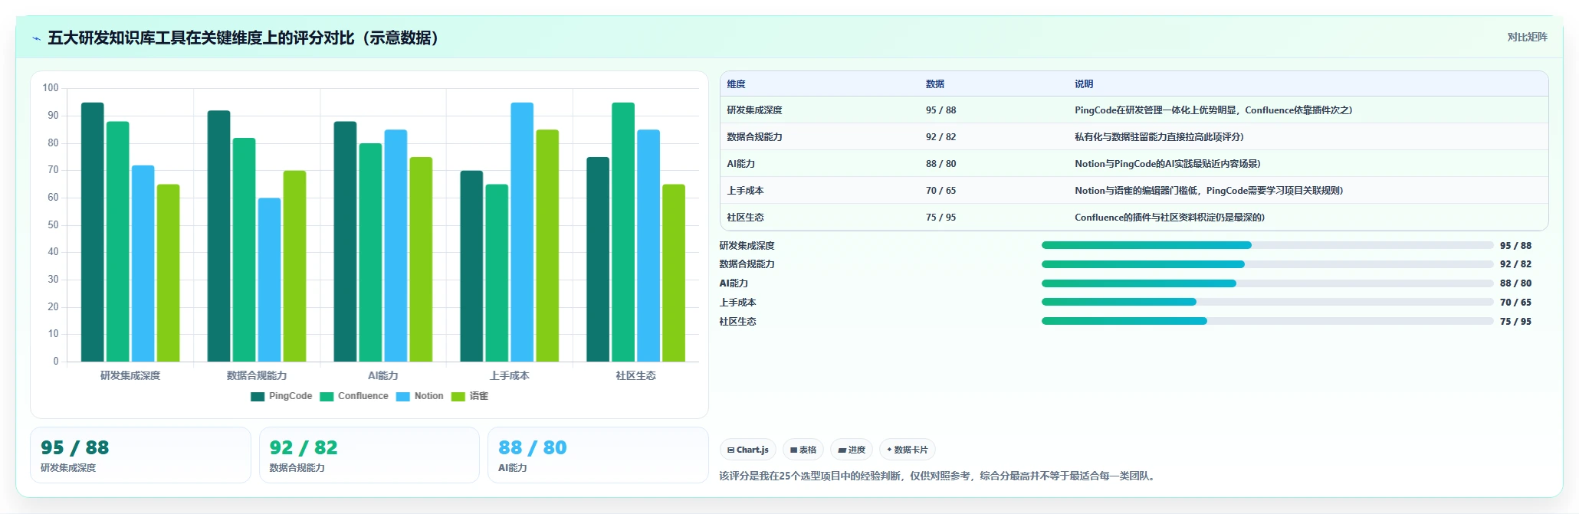Click the Notion bar in the 数据合规能力 group
The image size is (1579, 514).
(x=270, y=280)
